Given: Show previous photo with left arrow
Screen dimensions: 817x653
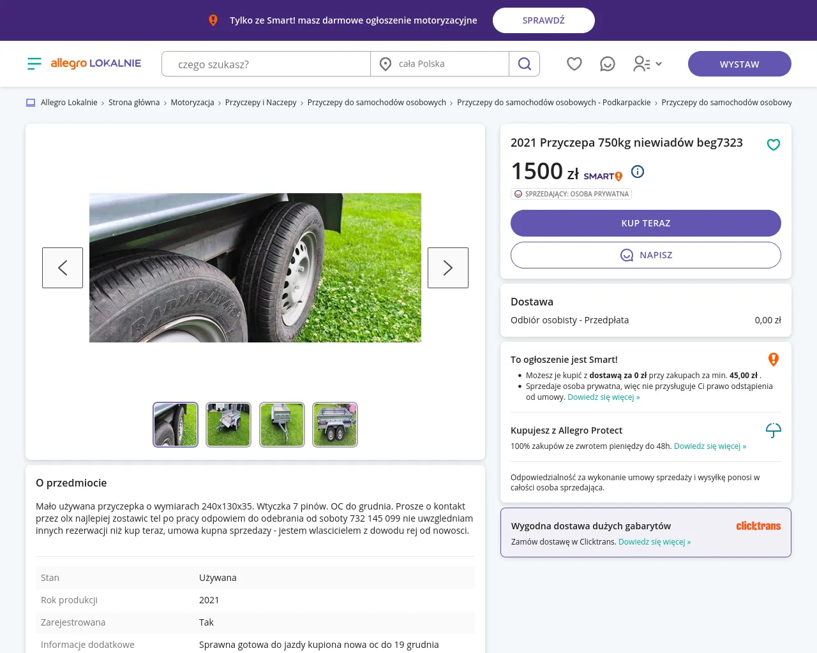Looking at the screenshot, I should pos(63,268).
